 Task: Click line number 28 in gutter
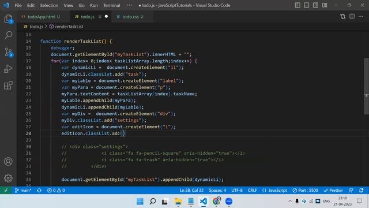tap(28, 133)
